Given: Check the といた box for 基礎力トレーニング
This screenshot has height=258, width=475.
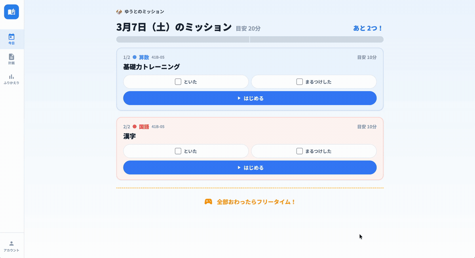Looking at the screenshot, I should pos(178,81).
